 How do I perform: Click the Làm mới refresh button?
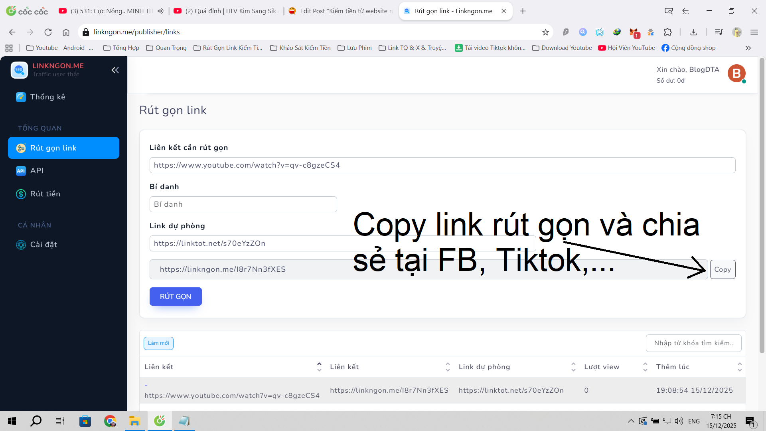[158, 343]
